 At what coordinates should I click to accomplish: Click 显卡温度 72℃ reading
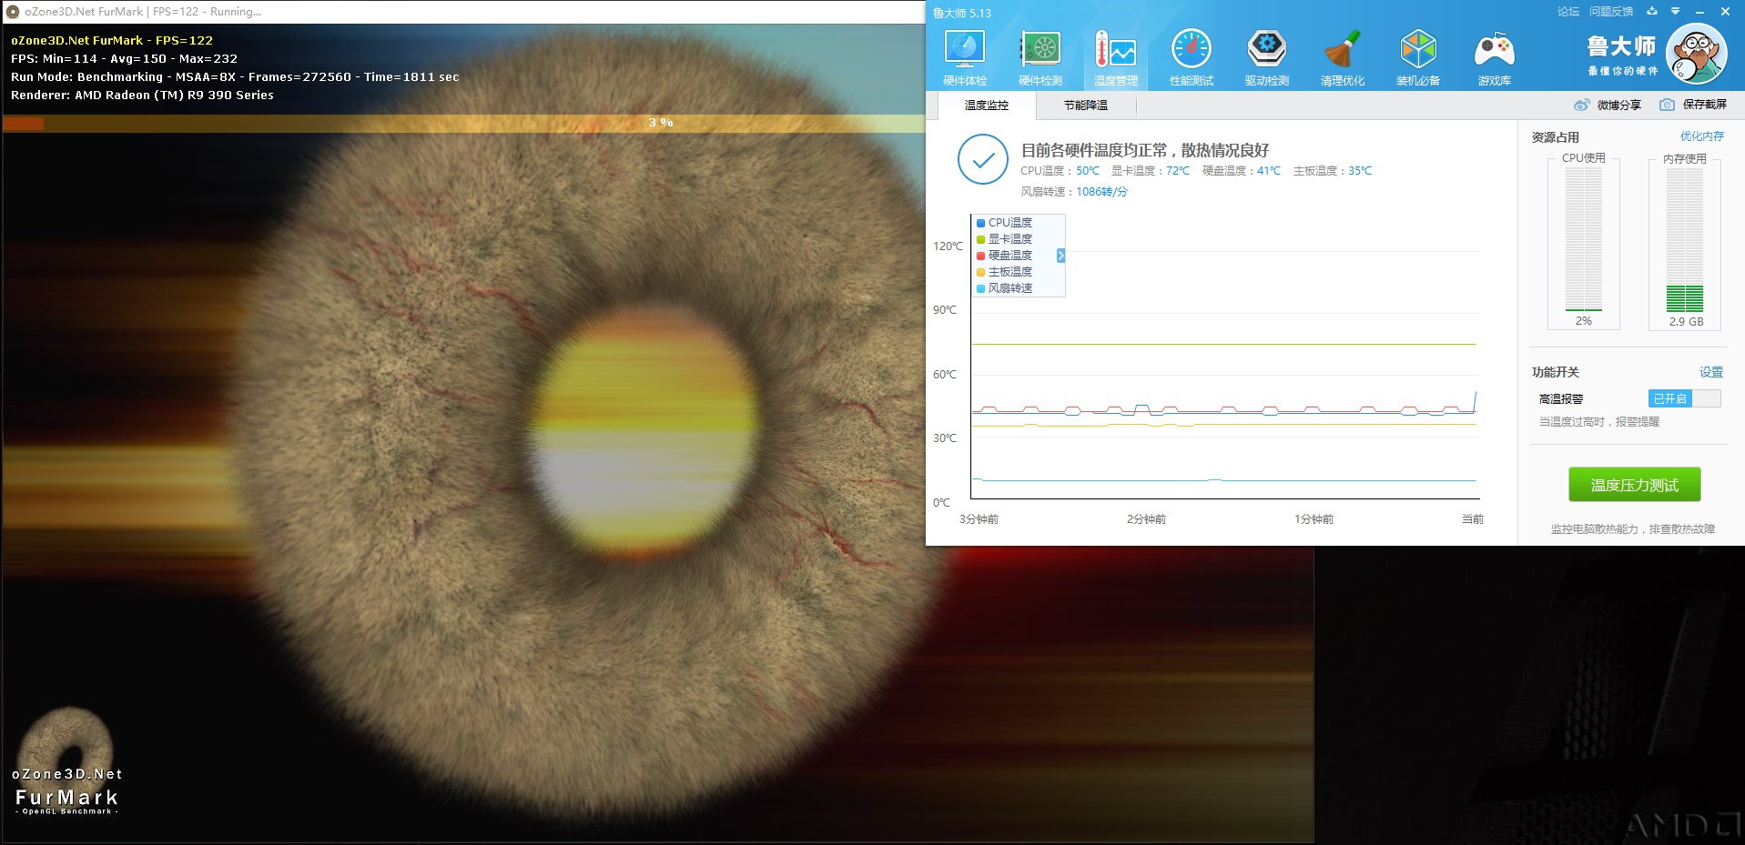1150,171
